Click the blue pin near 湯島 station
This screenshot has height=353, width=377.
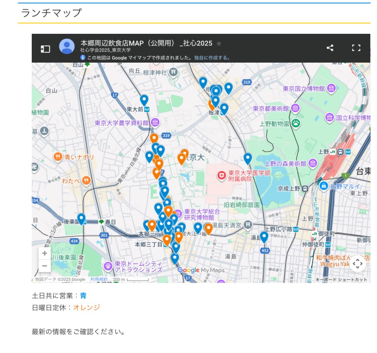pos(264,237)
